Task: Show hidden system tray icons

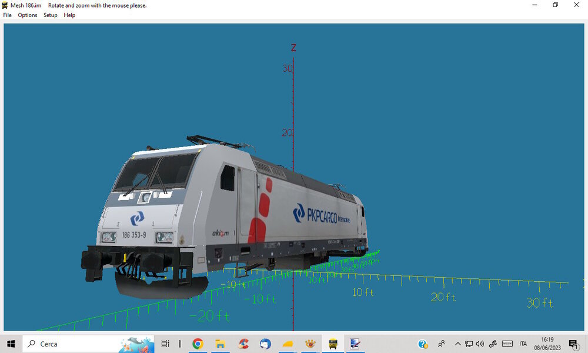Action: 457,344
